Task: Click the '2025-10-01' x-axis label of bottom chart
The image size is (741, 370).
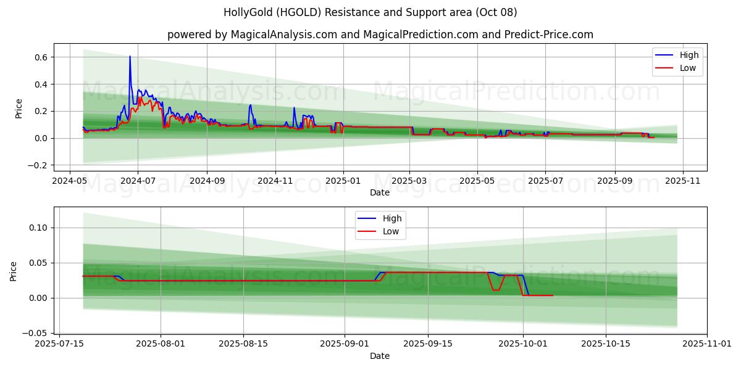Action: [522, 345]
